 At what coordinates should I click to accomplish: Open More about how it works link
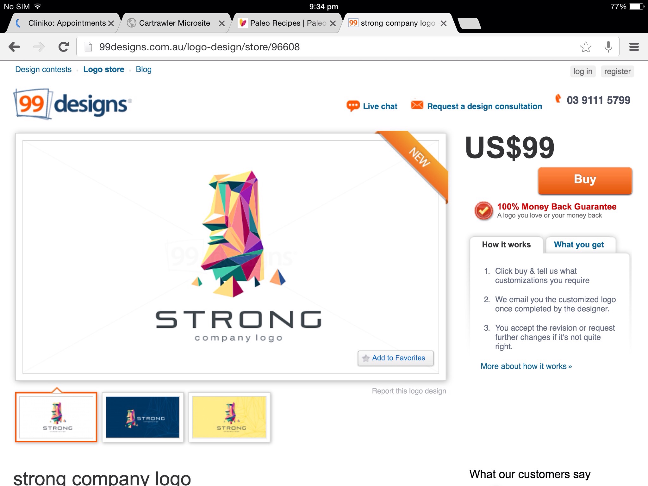pyautogui.click(x=526, y=366)
